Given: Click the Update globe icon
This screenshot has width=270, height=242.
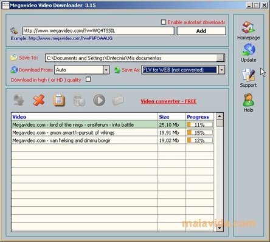Looking at the screenshot, I should 248,50.
